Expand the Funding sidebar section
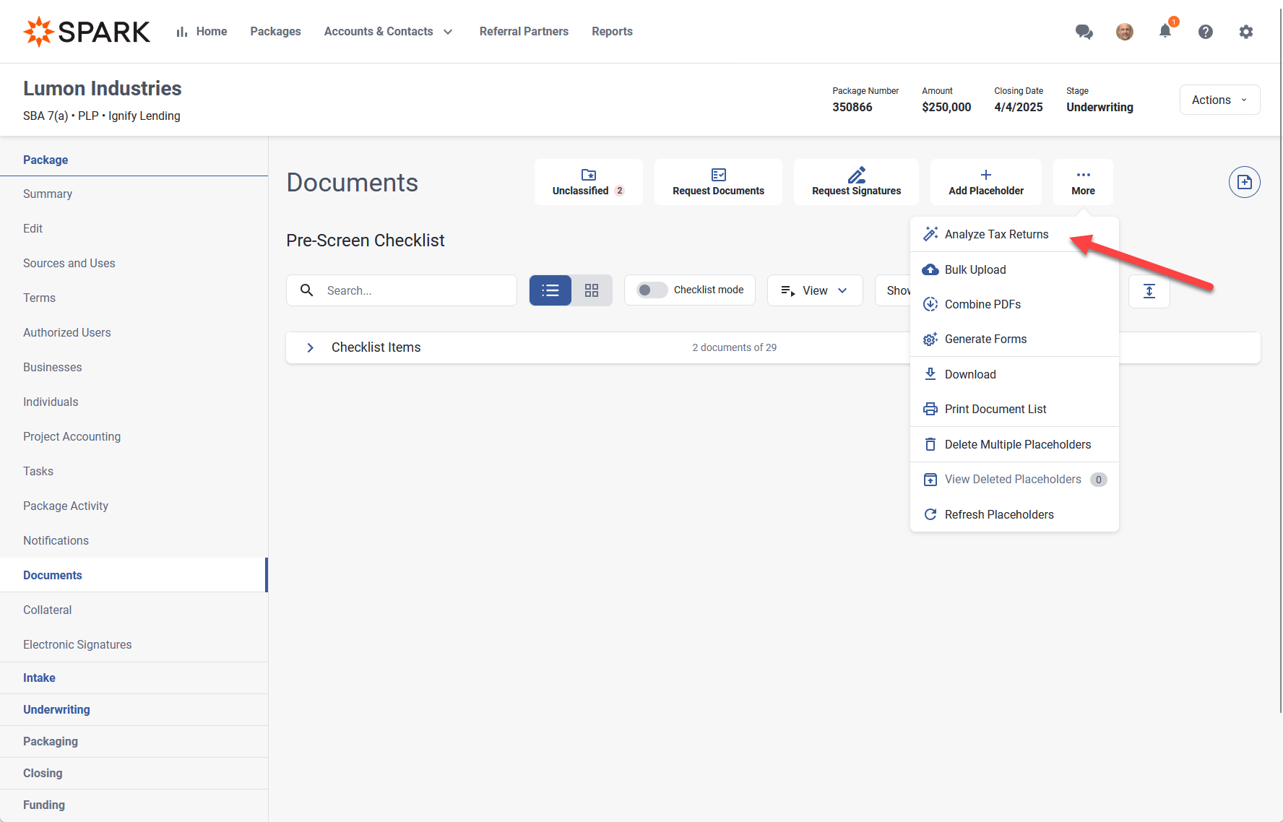This screenshot has height=822, width=1283. click(134, 805)
